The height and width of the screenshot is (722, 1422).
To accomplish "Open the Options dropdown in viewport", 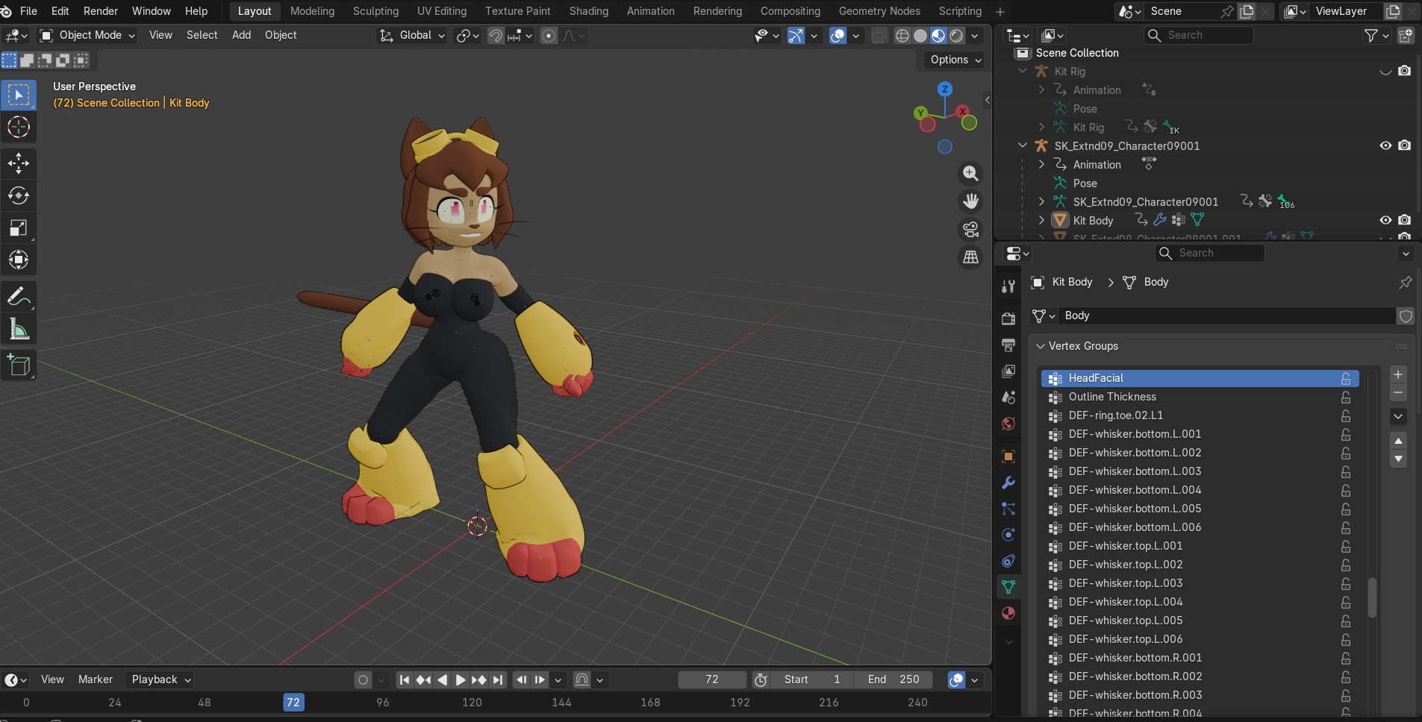I will (x=955, y=60).
